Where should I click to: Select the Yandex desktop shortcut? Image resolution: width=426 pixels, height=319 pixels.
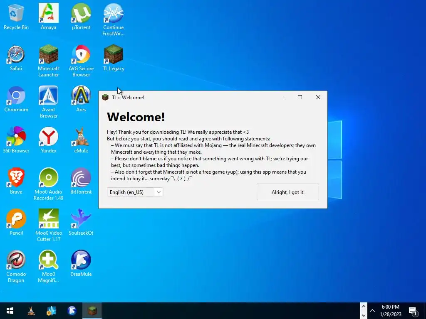[48, 140]
